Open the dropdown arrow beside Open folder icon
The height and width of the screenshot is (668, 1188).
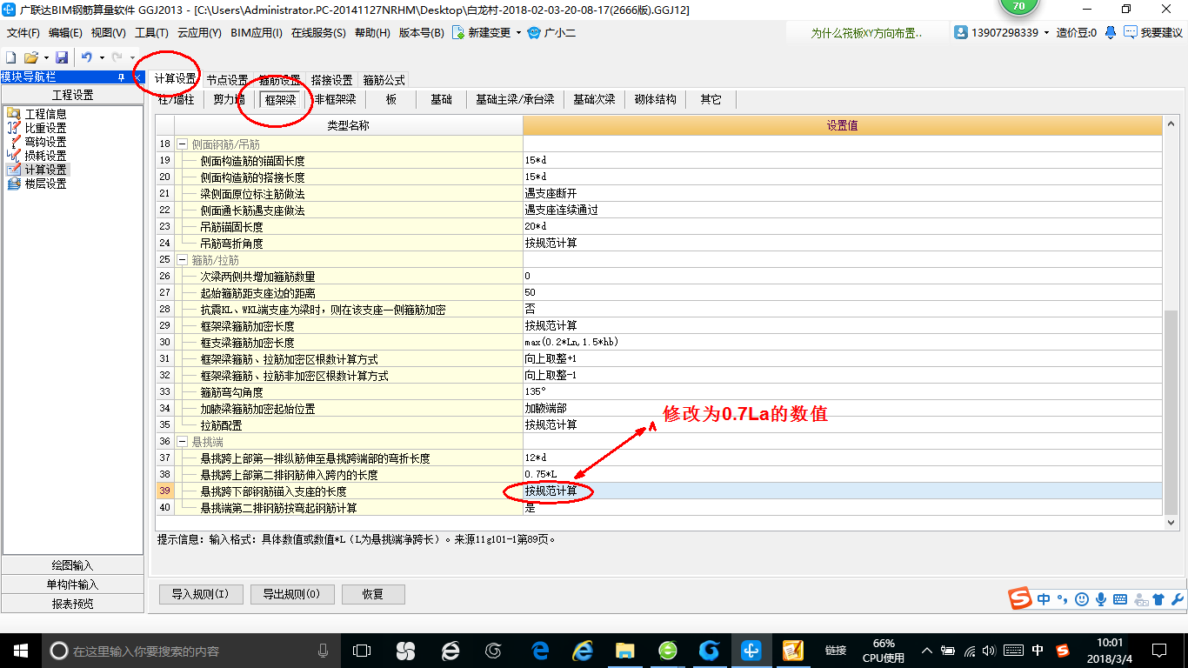pyautogui.click(x=45, y=57)
